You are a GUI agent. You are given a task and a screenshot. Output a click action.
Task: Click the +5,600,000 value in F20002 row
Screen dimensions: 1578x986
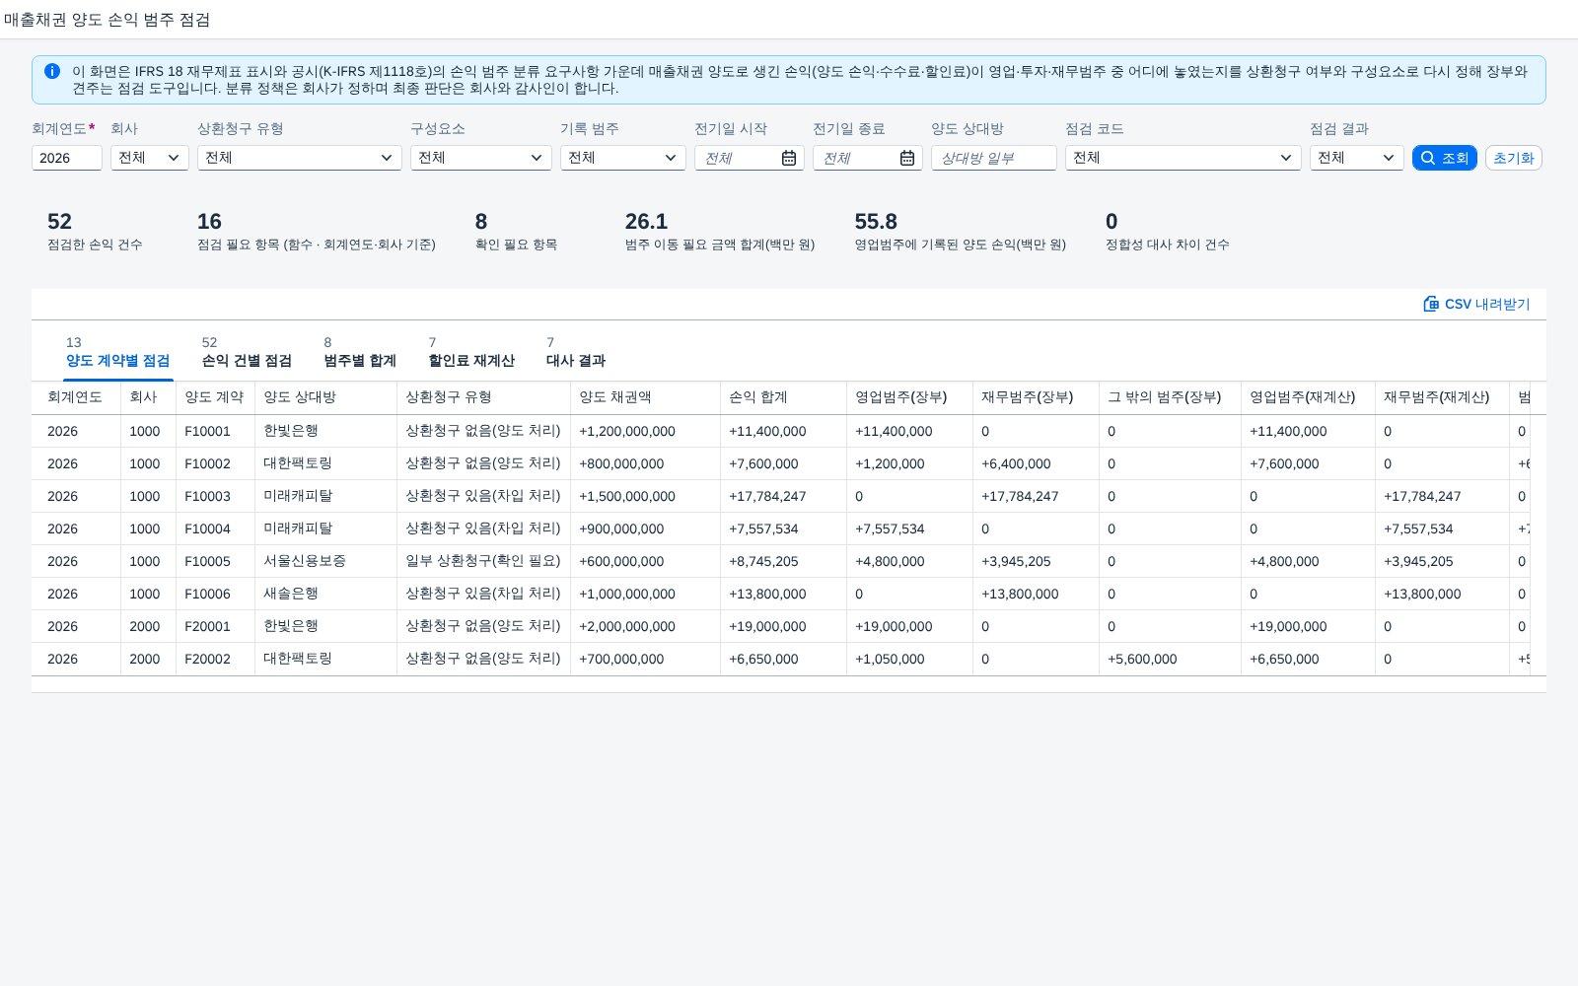point(1171,659)
